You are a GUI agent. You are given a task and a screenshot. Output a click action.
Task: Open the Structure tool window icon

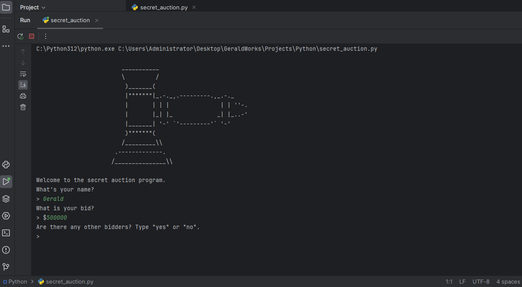pyautogui.click(x=6, y=29)
